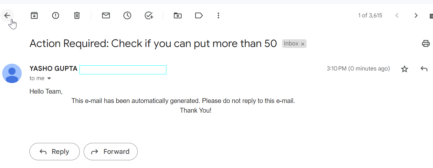Remove the Inbox label from email
This screenshot has width=433, height=168.
pyautogui.click(x=303, y=44)
